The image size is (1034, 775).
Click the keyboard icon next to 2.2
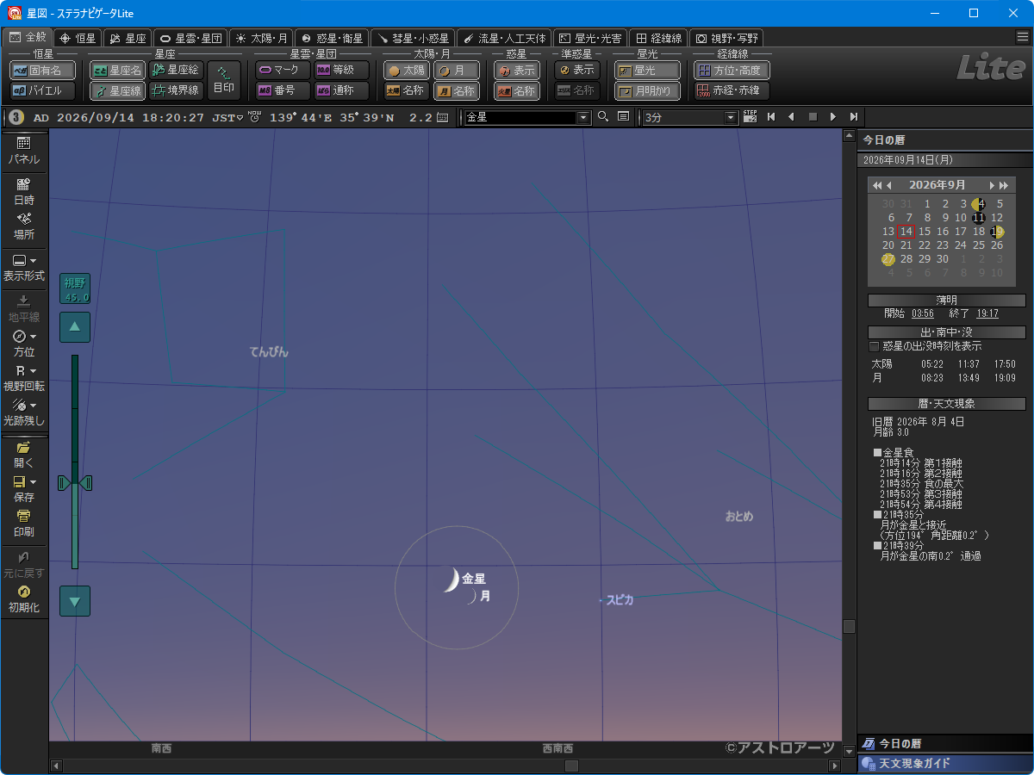(442, 117)
